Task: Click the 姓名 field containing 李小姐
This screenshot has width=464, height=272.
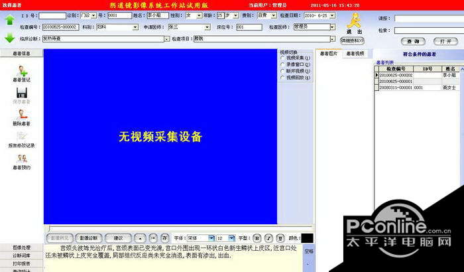Action: [x=158, y=15]
